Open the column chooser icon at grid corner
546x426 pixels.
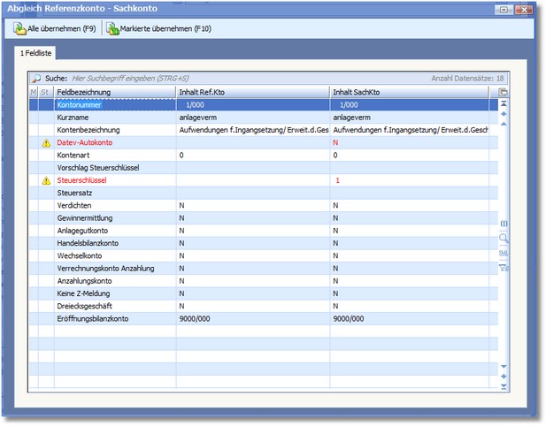(x=504, y=92)
